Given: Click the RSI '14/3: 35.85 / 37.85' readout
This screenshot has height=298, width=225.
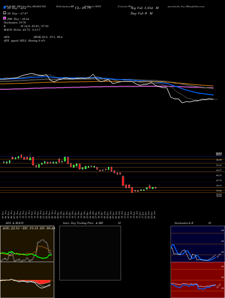Looking at the screenshot, I should coord(34,26).
